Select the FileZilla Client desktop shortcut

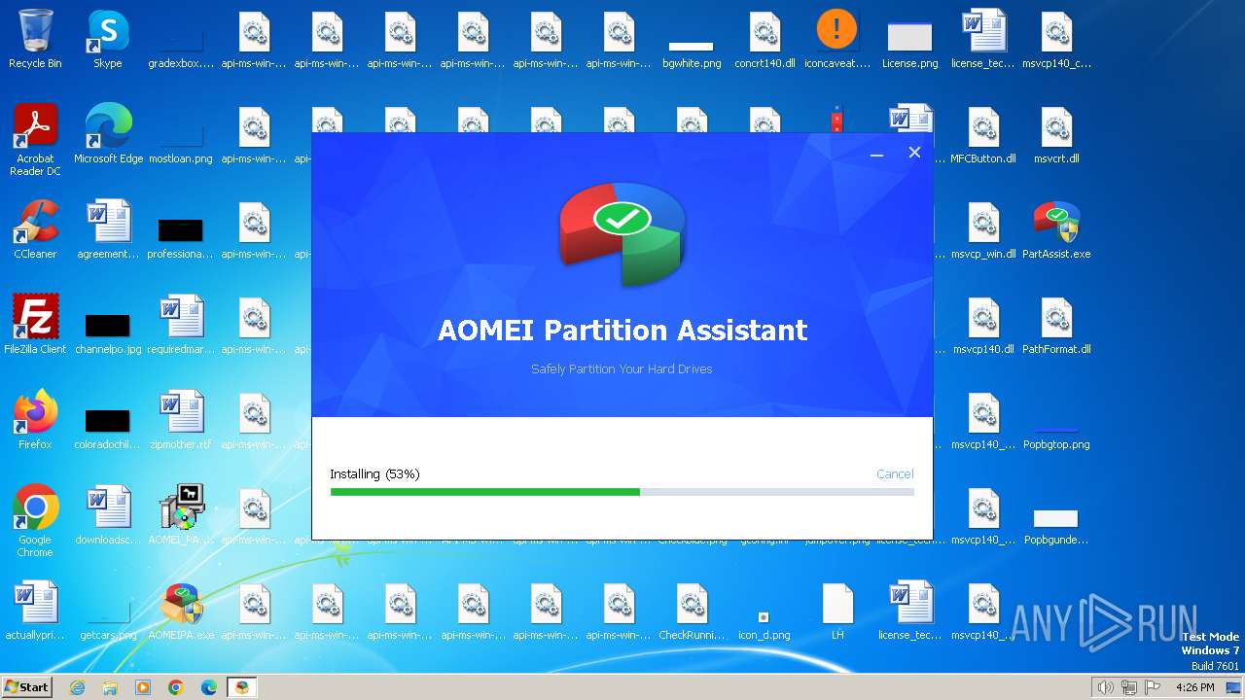(35, 326)
